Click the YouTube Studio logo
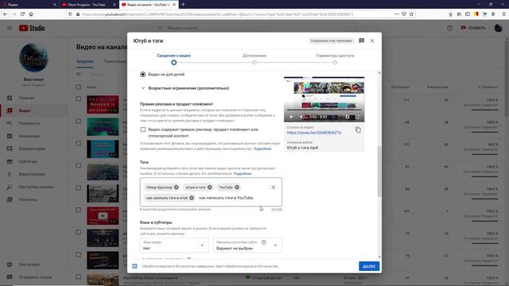This screenshot has height=286, width=509. coord(32,29)
